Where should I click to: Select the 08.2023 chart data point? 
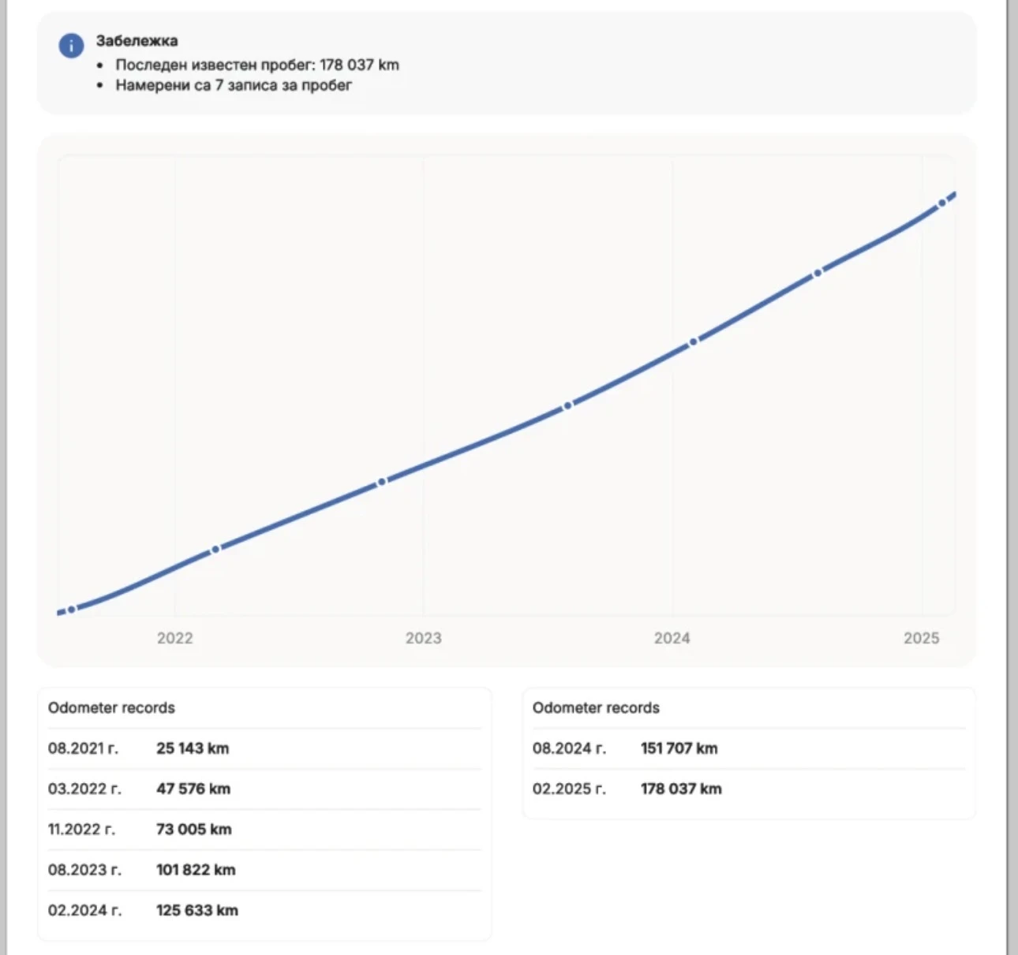567,405
